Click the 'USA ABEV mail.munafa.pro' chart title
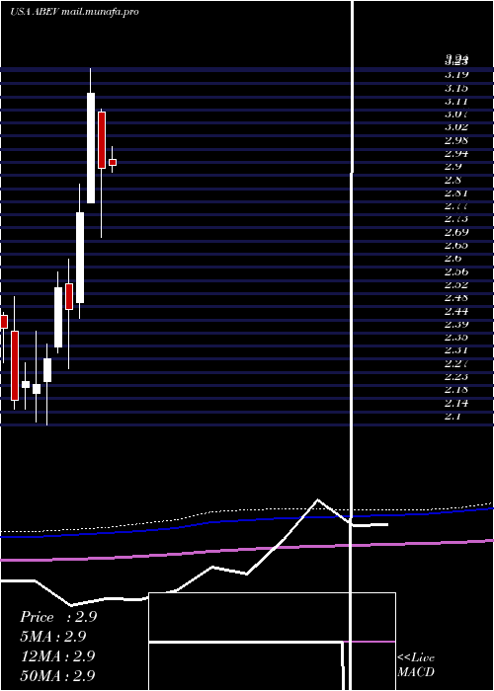 point(74,12)
